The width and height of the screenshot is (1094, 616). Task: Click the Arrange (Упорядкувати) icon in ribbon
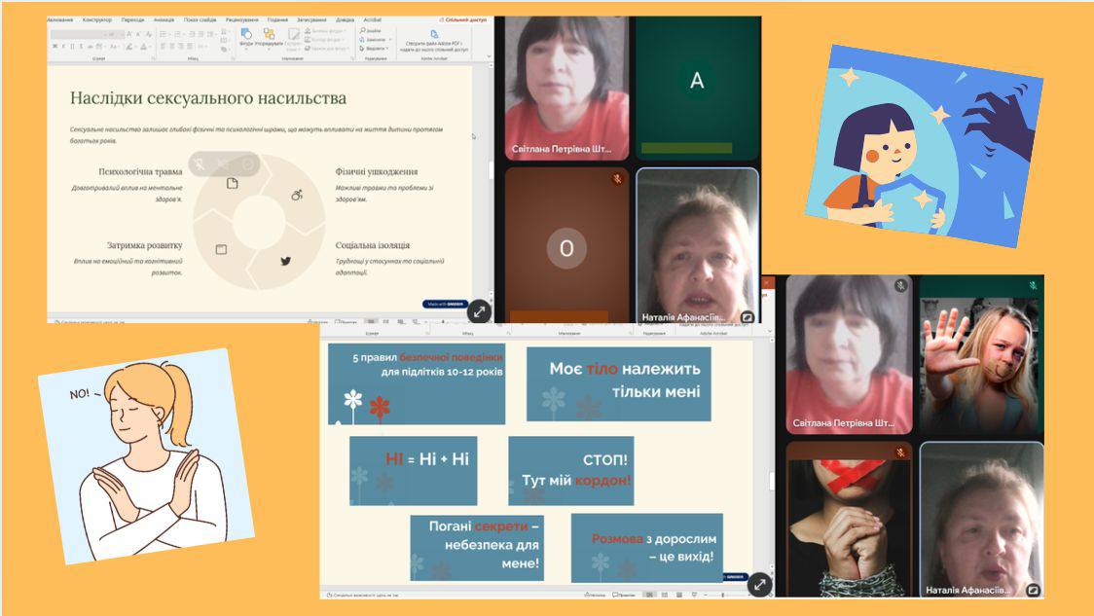coord(270,37)
